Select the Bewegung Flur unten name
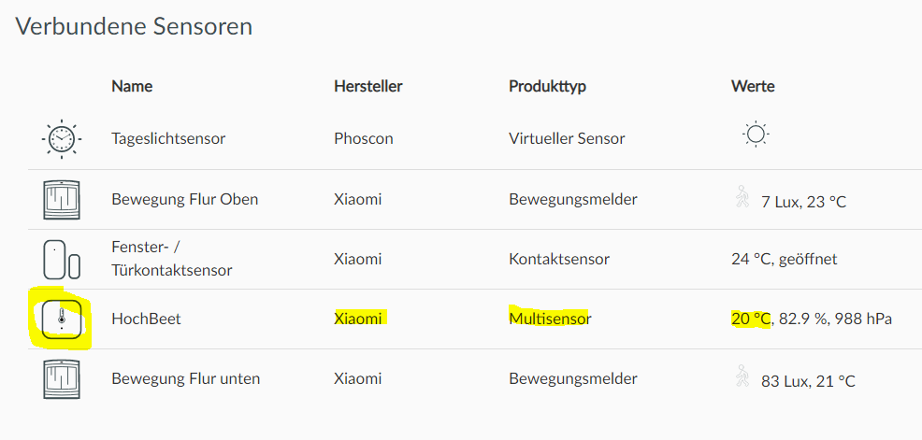This screenshot has height=440, width=922. [185, 378]
